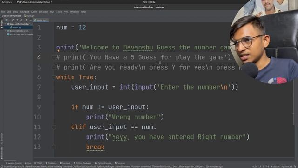Image resolution: width=298 pixels, height=168 pixels.
Task: Toggle the Bookmarks tool window stripe button
Action: 2,153
